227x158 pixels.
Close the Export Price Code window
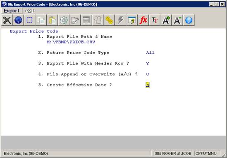(222, 5)
